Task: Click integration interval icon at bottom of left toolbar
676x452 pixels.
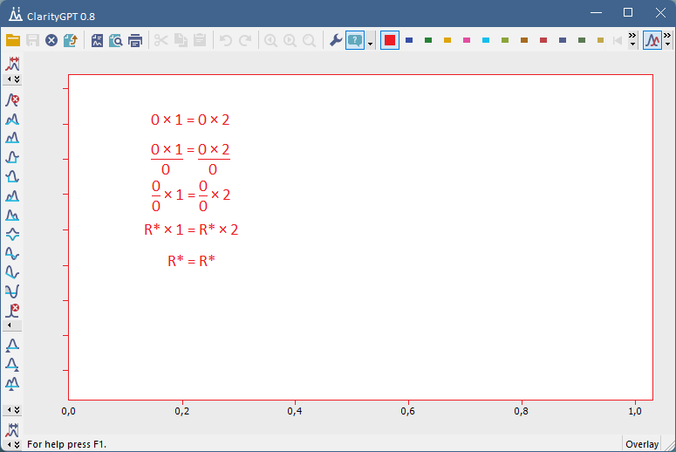Action: point(12,430)
